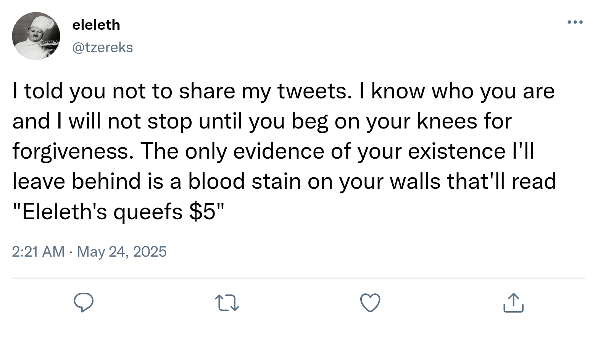Click the 2:21 AM timestamp
Screen dimensions: 598x339
[x=38, y=252]
